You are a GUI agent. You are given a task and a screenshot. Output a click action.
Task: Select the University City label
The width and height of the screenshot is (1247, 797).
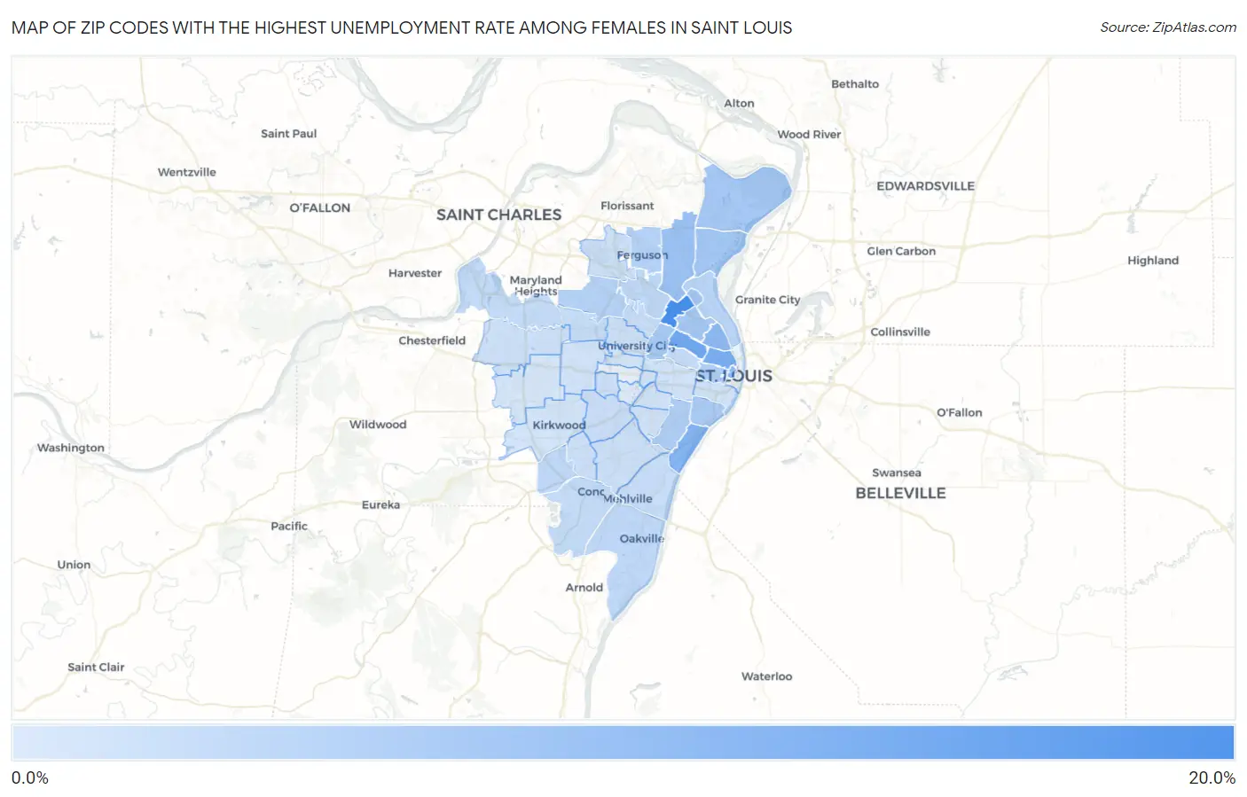click(636, 346)
